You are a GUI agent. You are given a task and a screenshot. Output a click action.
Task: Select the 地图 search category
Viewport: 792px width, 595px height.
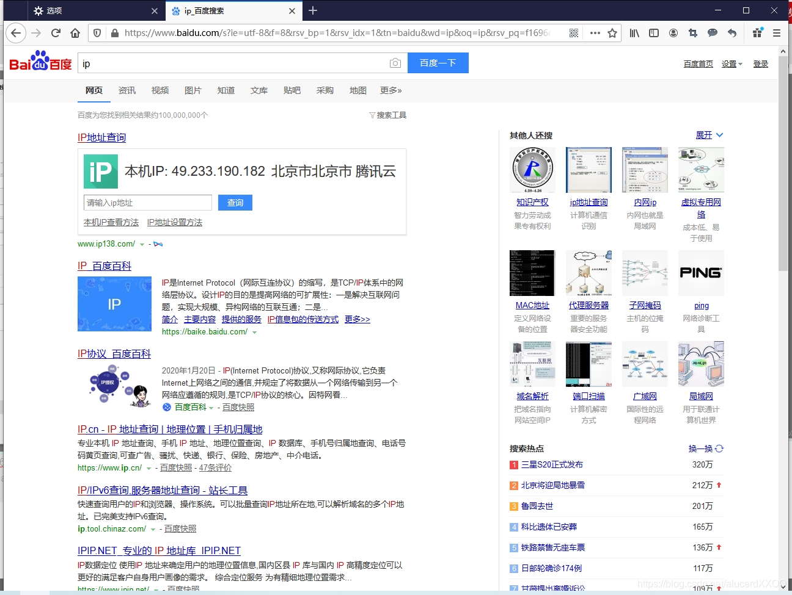coord(358,90)
